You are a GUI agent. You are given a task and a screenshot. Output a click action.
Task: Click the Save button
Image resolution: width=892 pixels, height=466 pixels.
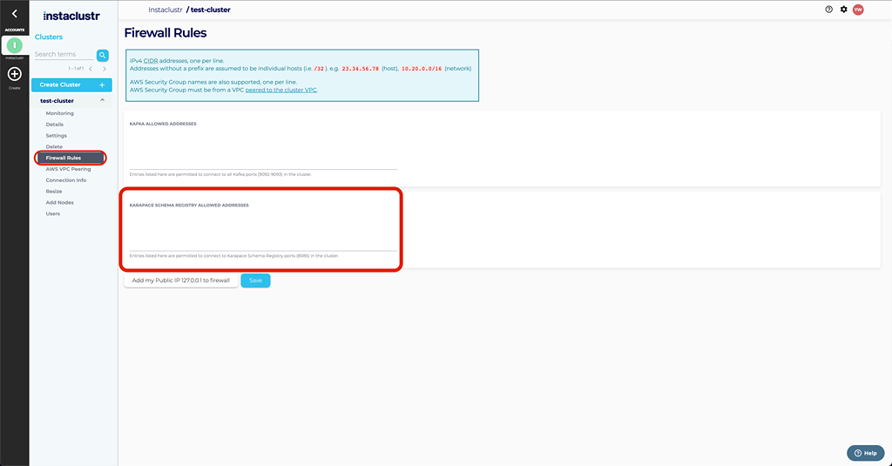255,280
